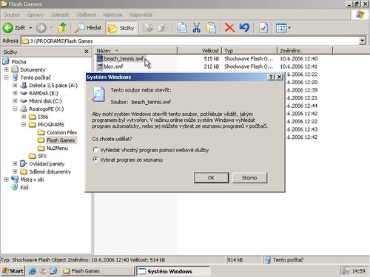
Task: Open the Nástroje menu
Action: point(112,15)
